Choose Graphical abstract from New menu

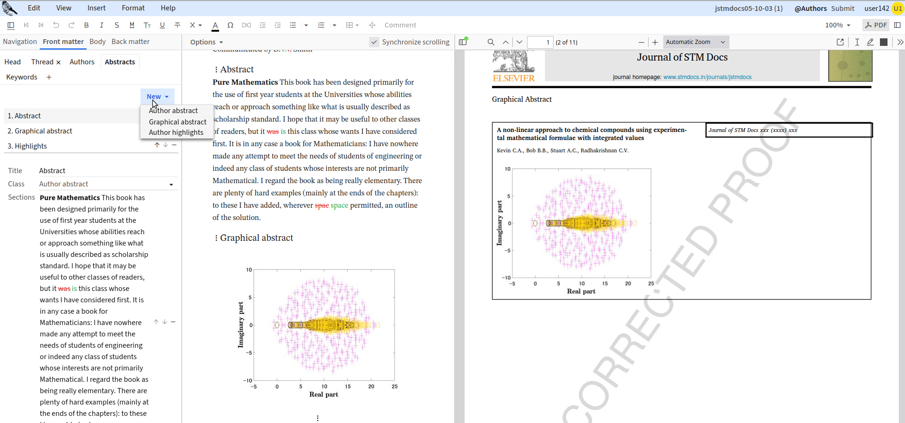[x=177, y=122]
